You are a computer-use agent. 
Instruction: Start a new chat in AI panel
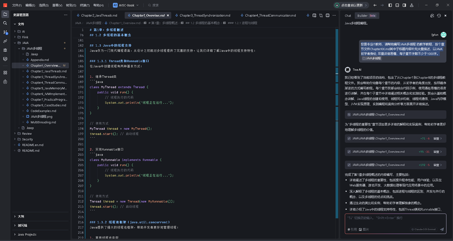pyautogui.click(x=432, y=15)
